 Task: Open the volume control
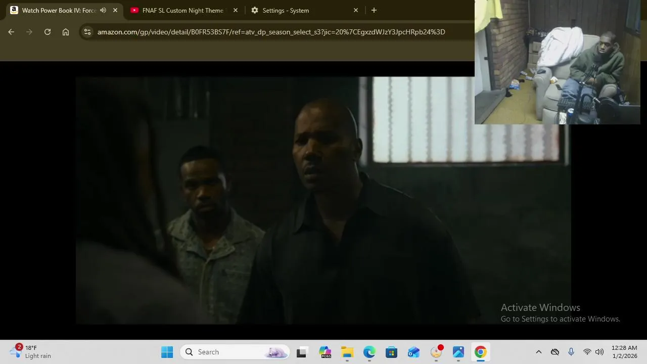[x=599, y=352]
